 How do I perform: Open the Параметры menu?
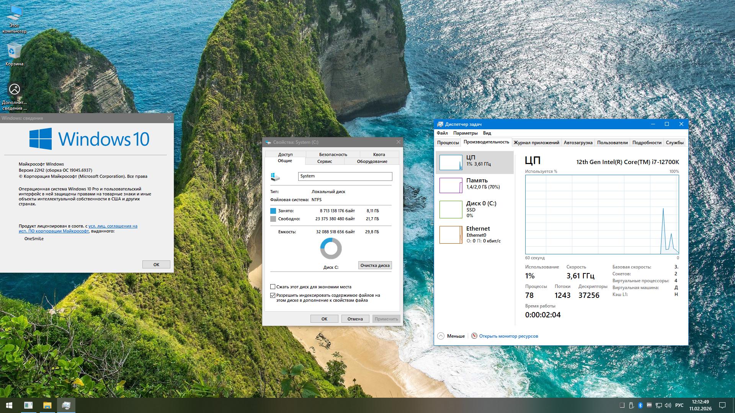click(x=465, y=133)
